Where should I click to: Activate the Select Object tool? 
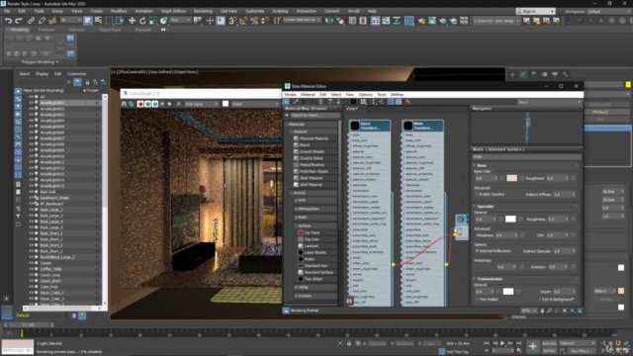pos(88,21)
